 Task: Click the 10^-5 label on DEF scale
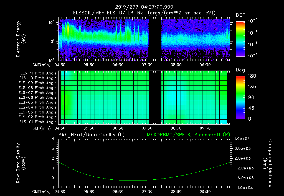[x=252, y=44]
